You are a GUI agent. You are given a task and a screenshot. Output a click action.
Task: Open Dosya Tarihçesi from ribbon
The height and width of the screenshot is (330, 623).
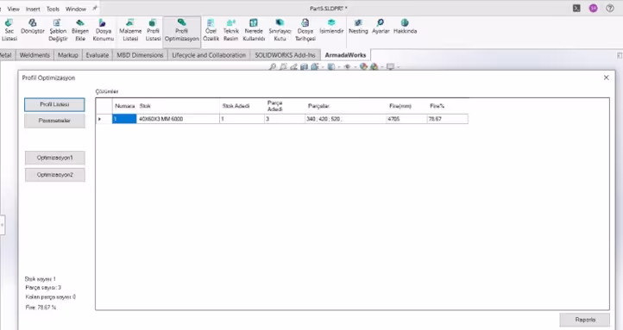pos(305,30)
